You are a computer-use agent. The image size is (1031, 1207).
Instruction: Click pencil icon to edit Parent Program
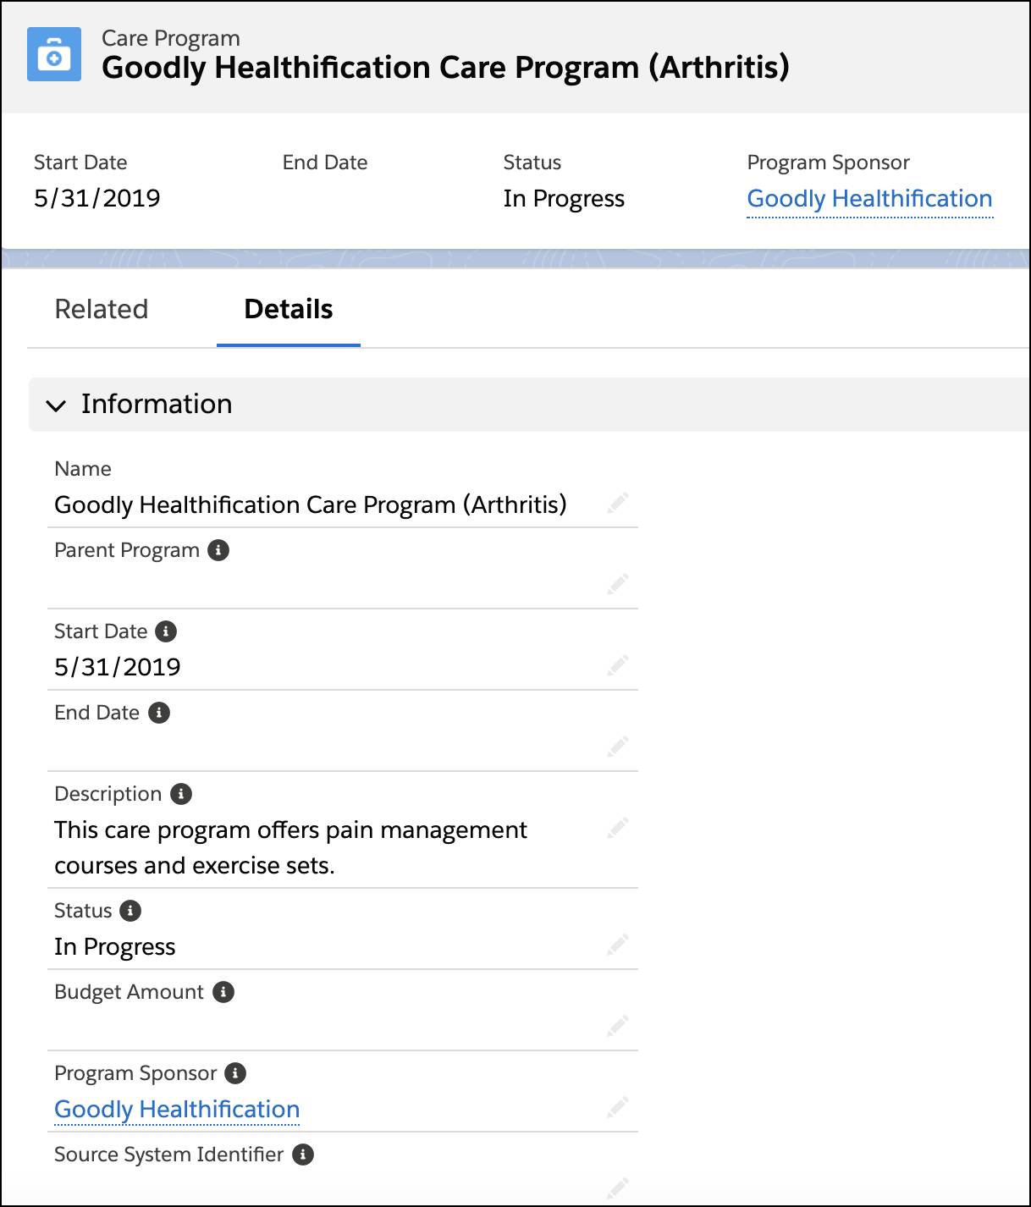(618, 584)
